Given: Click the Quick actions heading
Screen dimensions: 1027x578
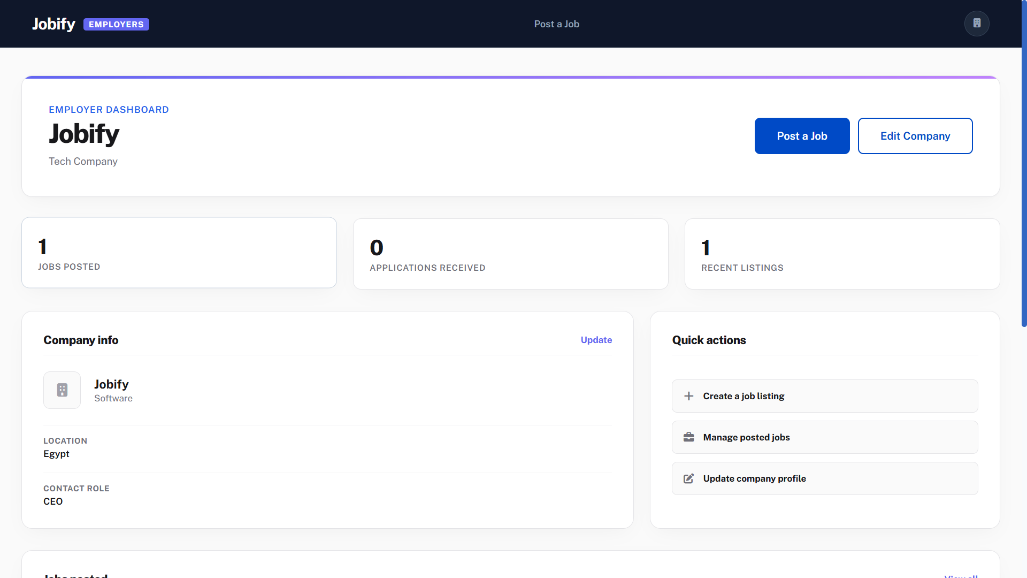Looking at the screenshot, I should [709, 340].
